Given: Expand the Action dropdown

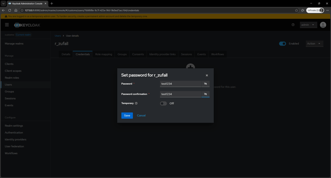Looking at the screenshot, I should (x=314, y=44).
